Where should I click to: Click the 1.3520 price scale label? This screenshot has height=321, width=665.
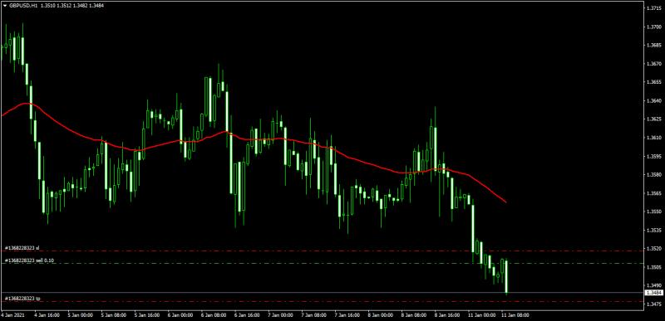(653, 249)
